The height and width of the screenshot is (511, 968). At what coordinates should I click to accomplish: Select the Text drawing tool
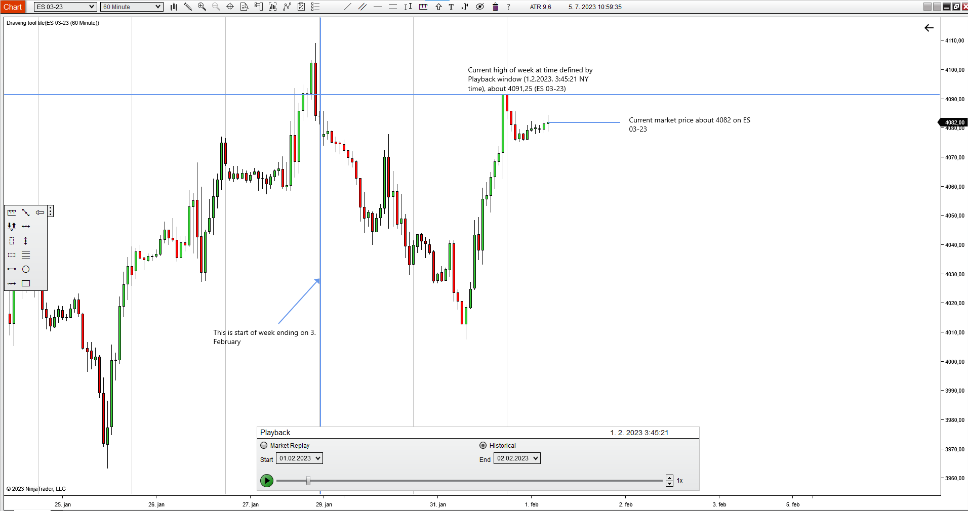[x=451, y=7]
